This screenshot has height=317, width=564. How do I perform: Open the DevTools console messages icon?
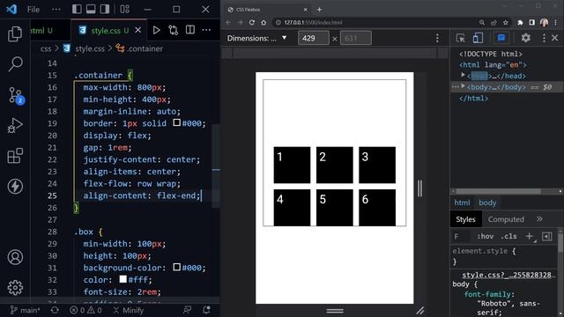click(501, 38)
